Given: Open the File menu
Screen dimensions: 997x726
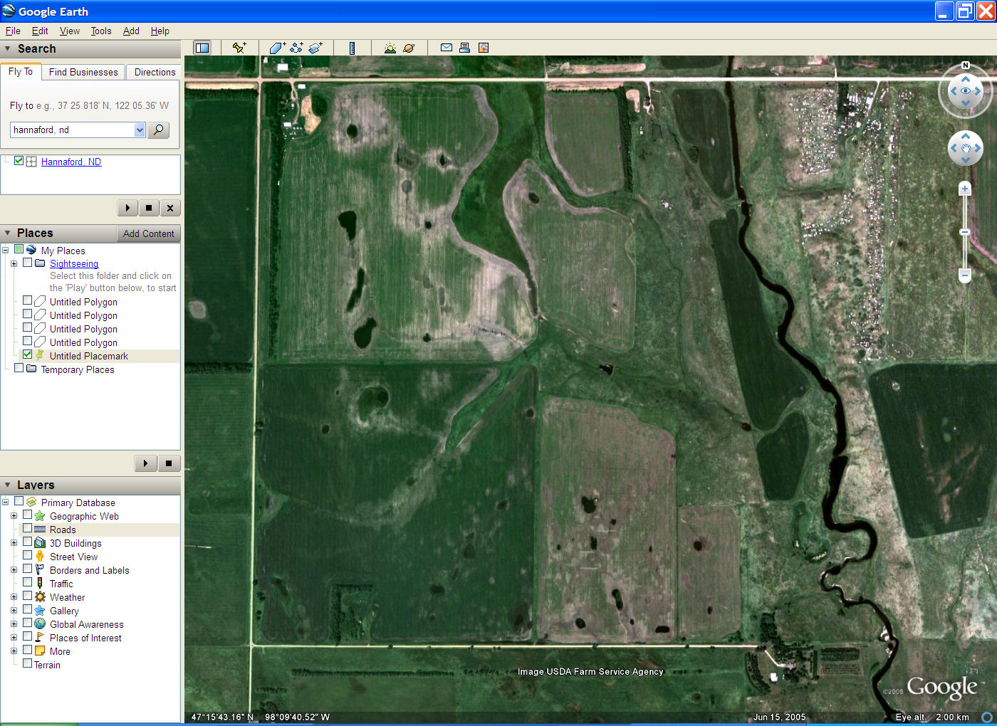Looking at the screenshot, I should coord(13,31).
